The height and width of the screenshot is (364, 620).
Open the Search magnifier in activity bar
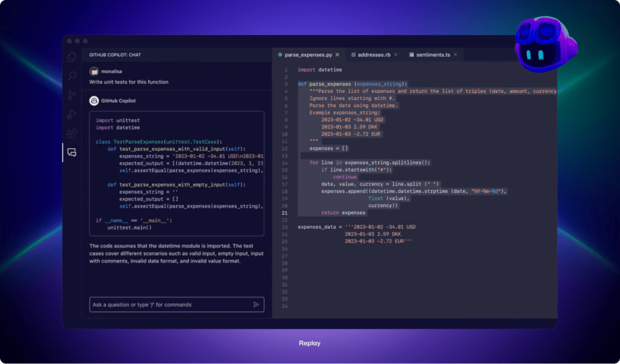72,76
